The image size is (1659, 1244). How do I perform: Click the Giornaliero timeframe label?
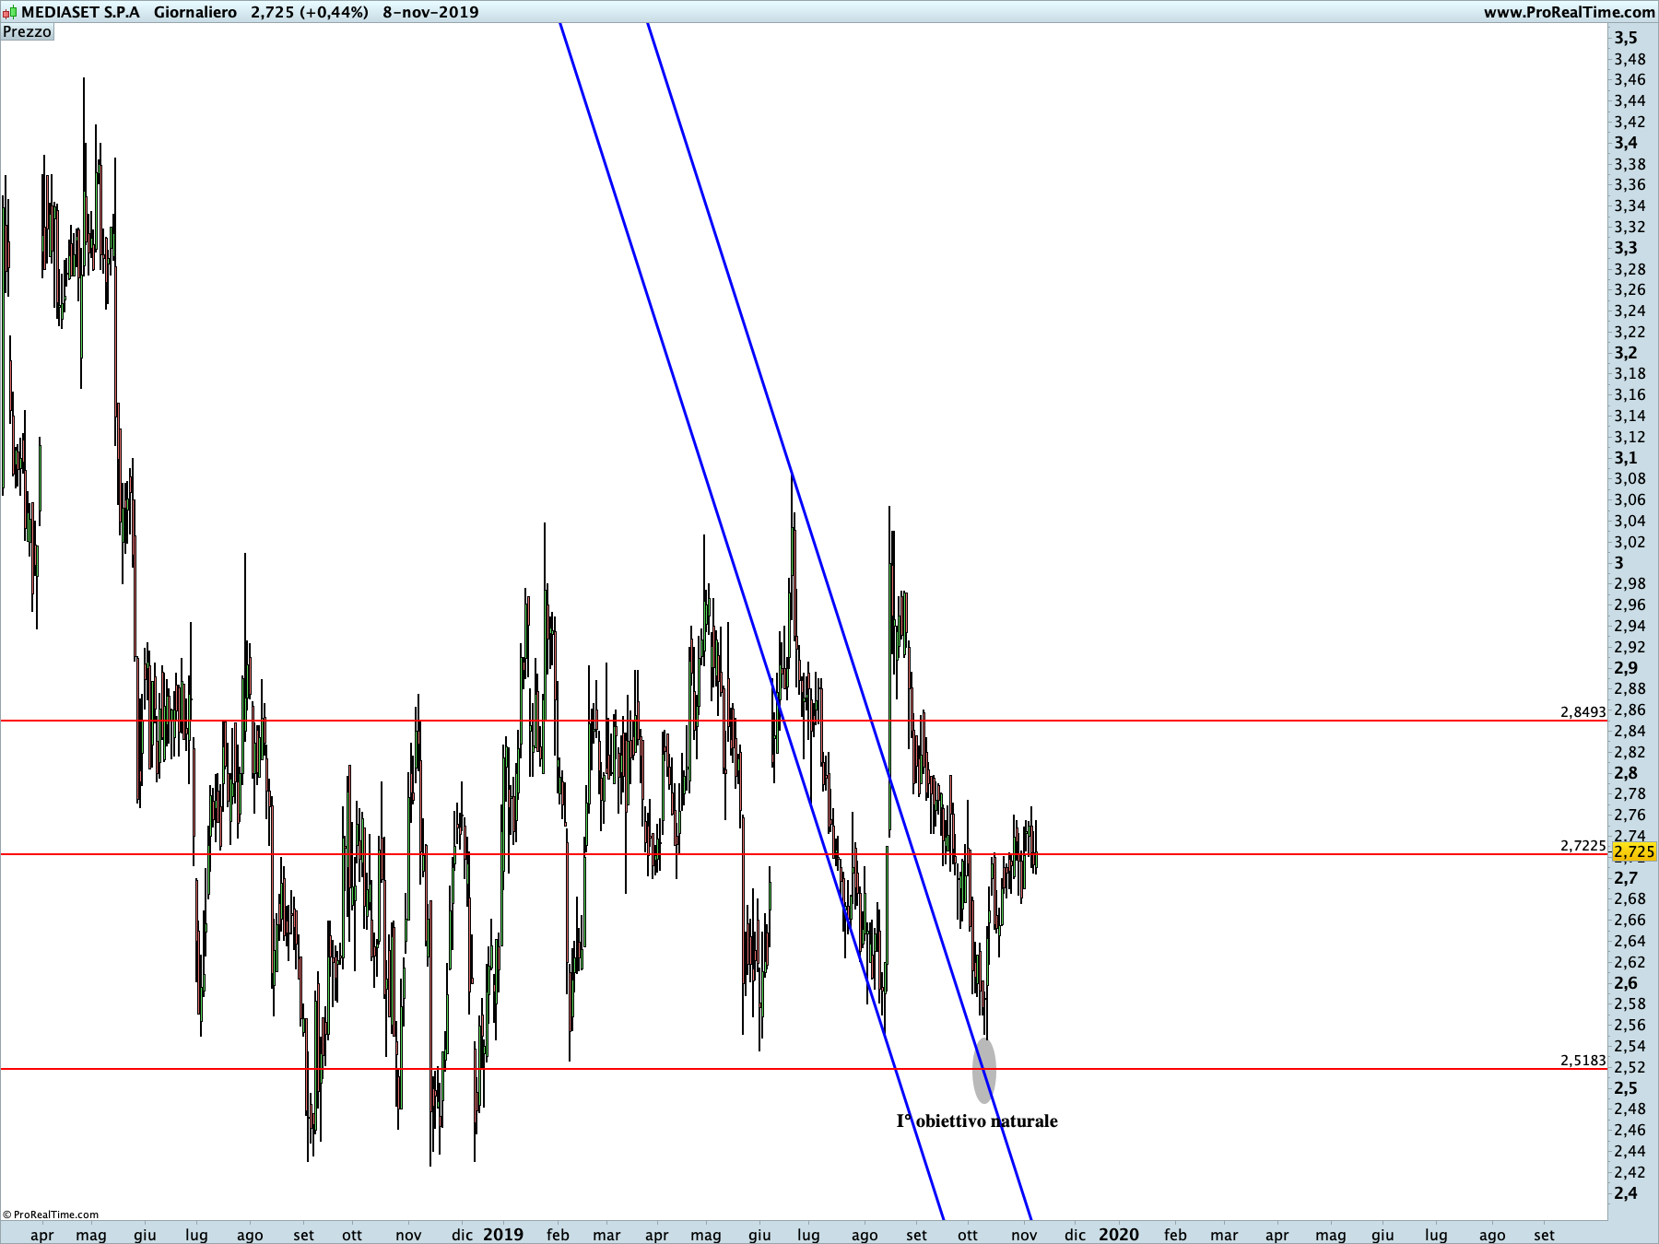[195, 13]
